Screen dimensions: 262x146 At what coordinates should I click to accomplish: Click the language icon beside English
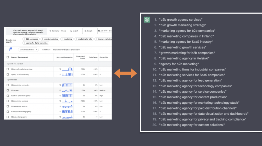pyautogui.click(x=71, y=31)
